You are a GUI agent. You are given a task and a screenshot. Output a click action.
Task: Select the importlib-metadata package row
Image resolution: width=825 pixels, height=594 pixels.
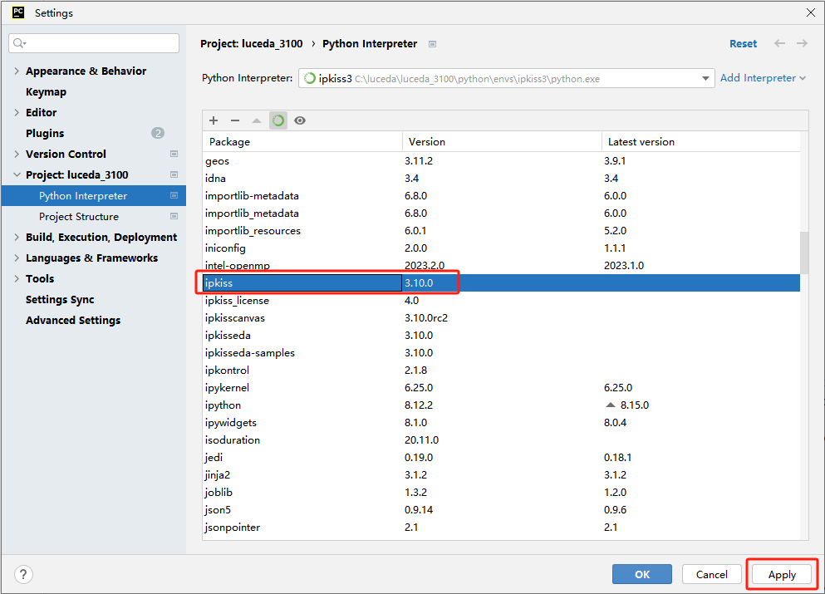click(x=502, y=196)
